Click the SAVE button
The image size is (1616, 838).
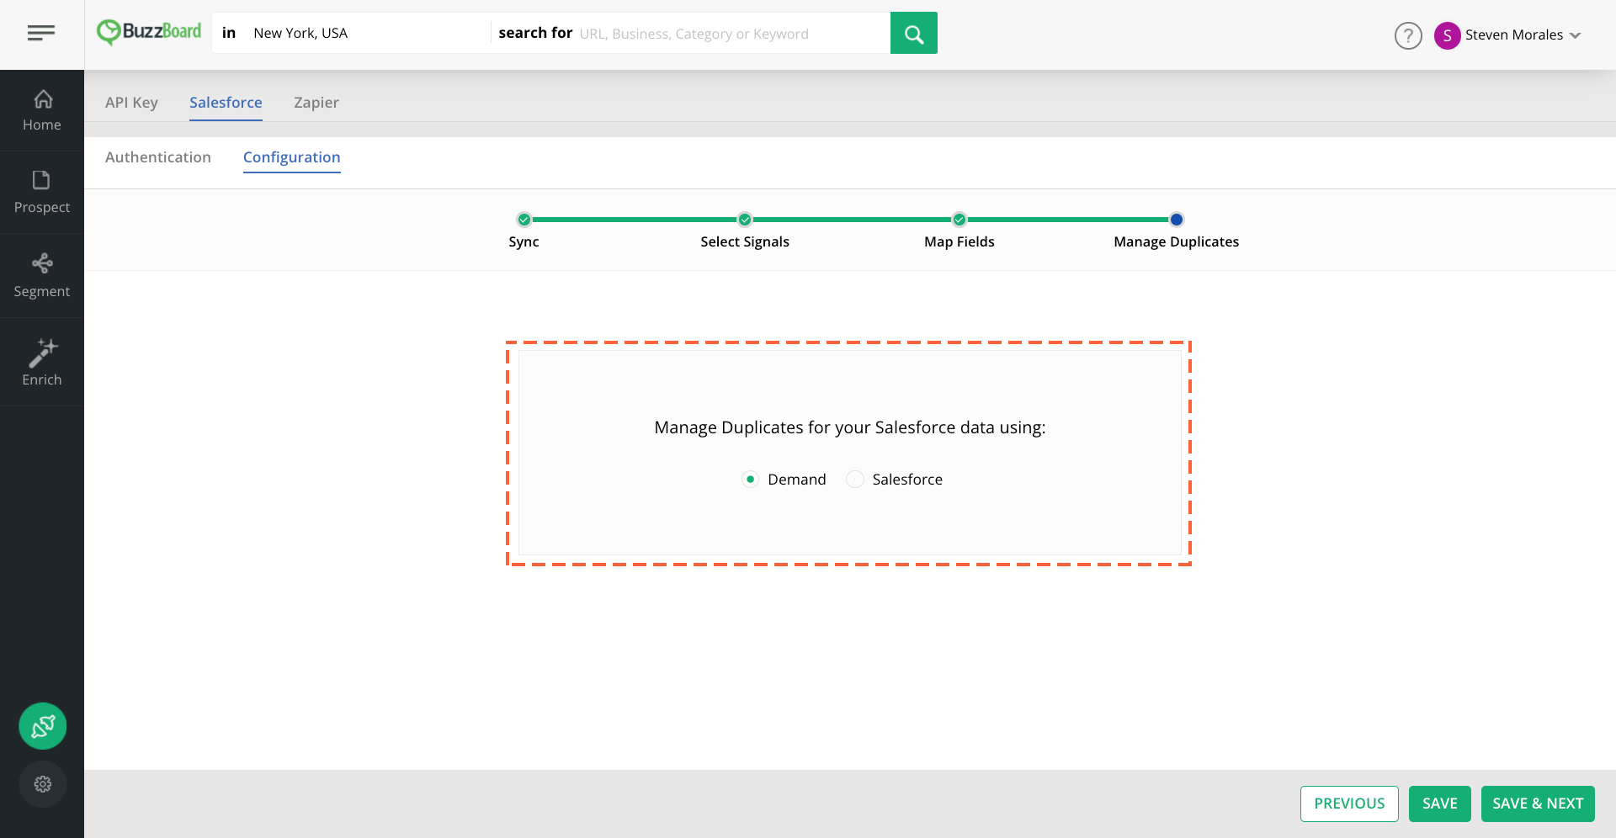(1440, 804)
